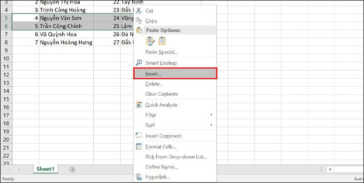Screen dimensions: 364x183
Task: Click cell containing Vũ Quỳnh Hoa
Action: [x=66, y=34]
